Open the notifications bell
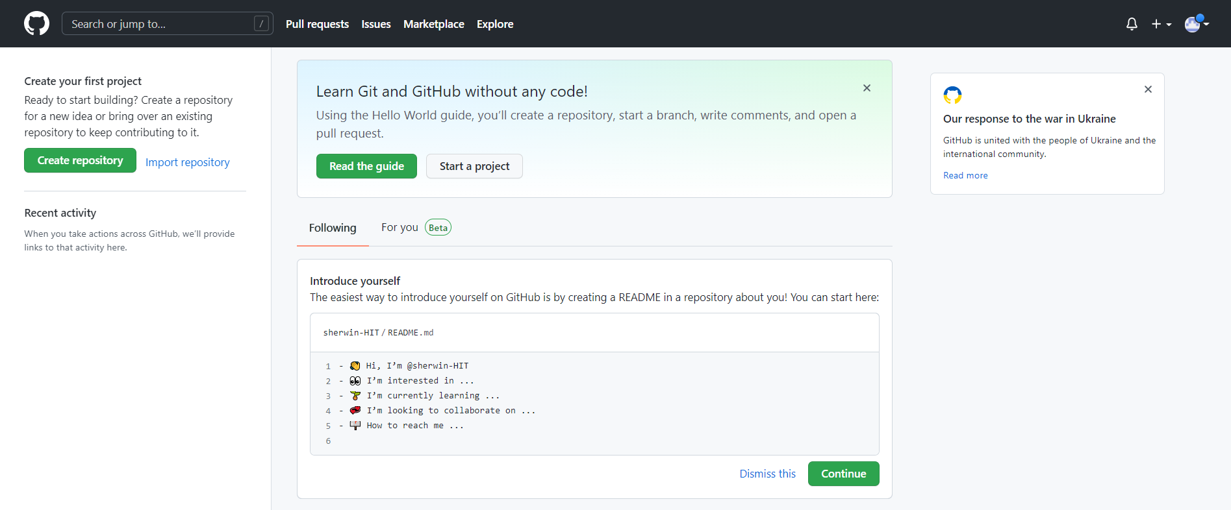1231x510 pixels. [1132, 24]
